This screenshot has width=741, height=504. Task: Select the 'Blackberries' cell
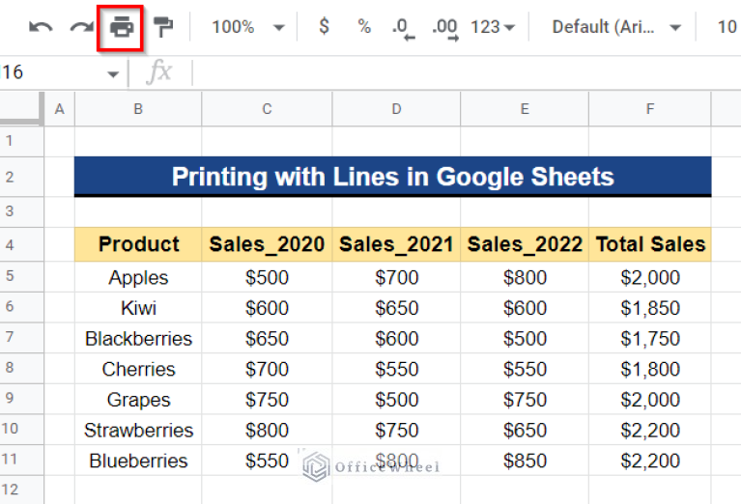[138, 338]
